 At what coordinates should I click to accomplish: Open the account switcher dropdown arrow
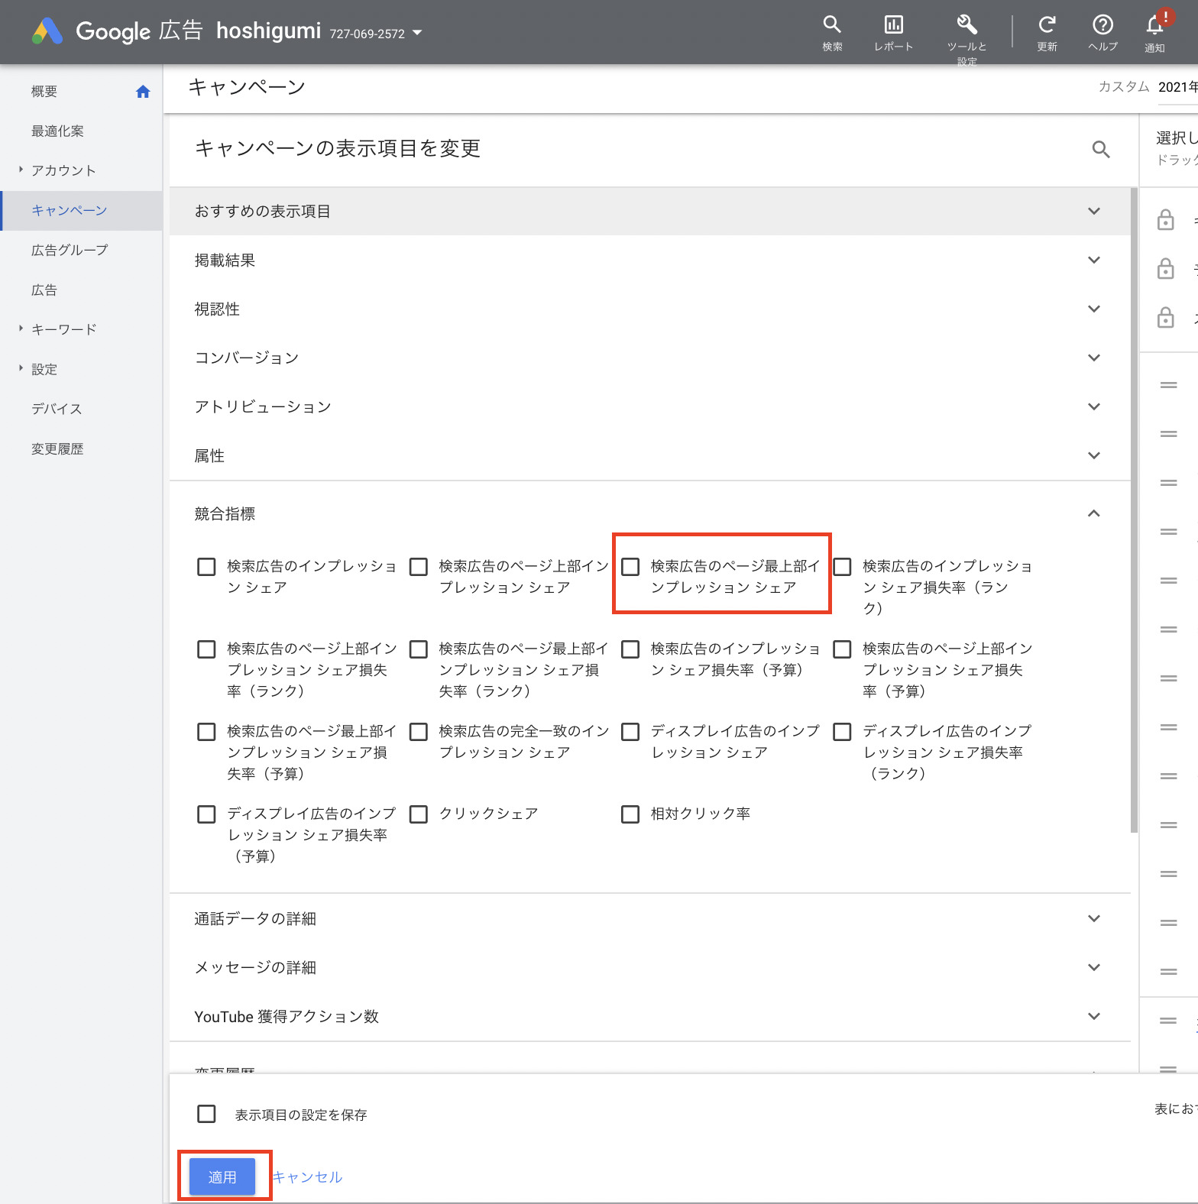click(417, 33)
